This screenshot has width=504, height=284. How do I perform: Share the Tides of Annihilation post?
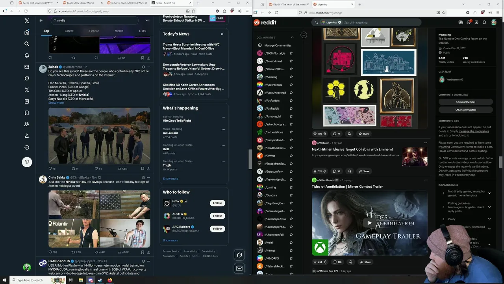pyautogui.click(x=365, y=262)
